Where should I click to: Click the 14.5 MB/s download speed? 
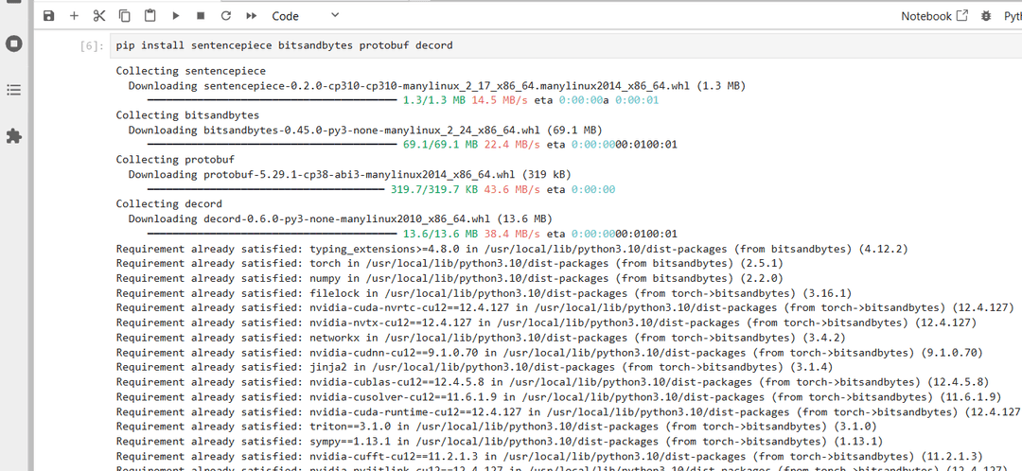click(500, 100)
